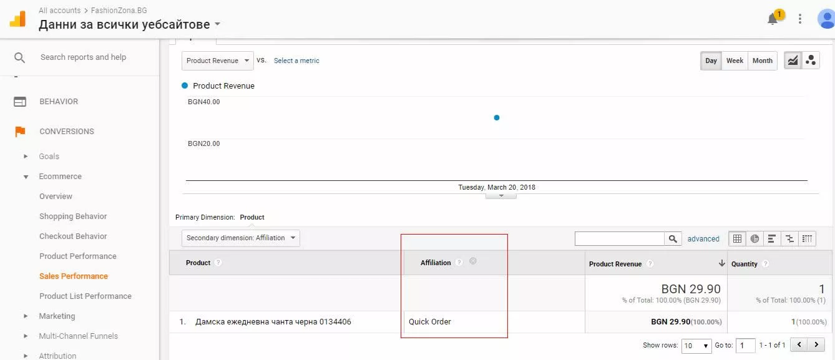Collapse the Ecommerce section
The width and height of the screenshot is (835, 360).
(x=26, y=177)
